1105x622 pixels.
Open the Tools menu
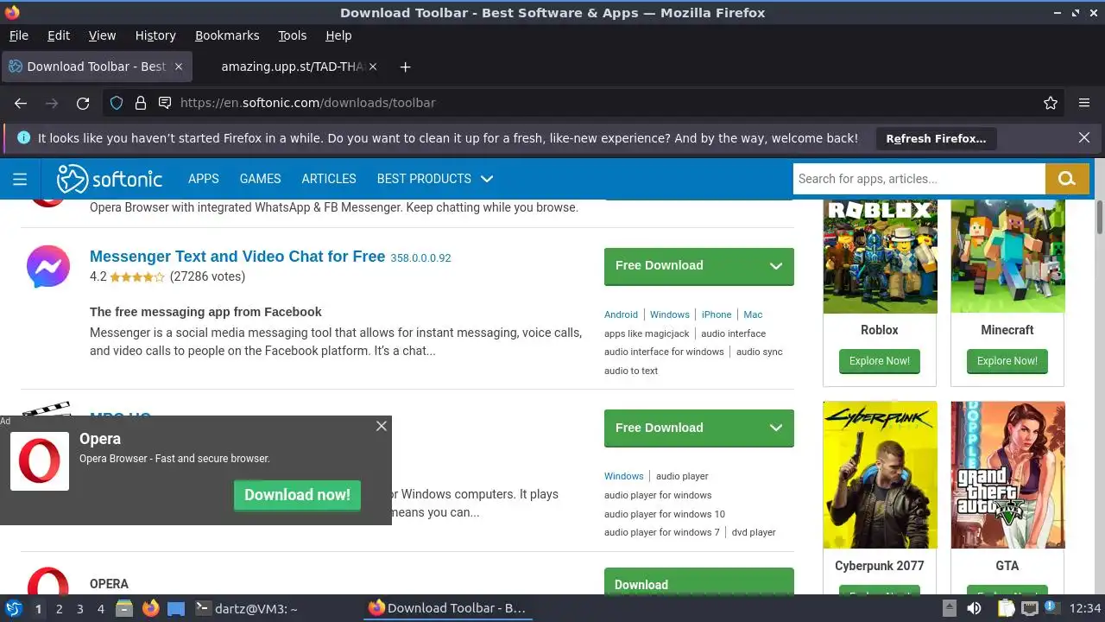[293, 35]
